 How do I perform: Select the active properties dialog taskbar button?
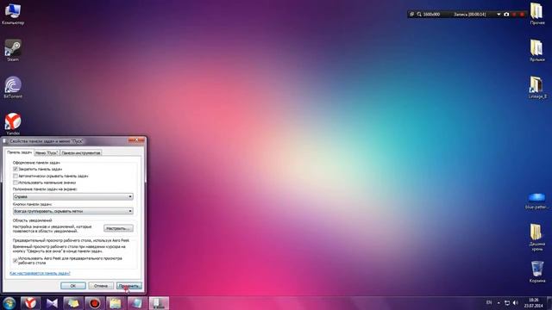coord(159,303)
